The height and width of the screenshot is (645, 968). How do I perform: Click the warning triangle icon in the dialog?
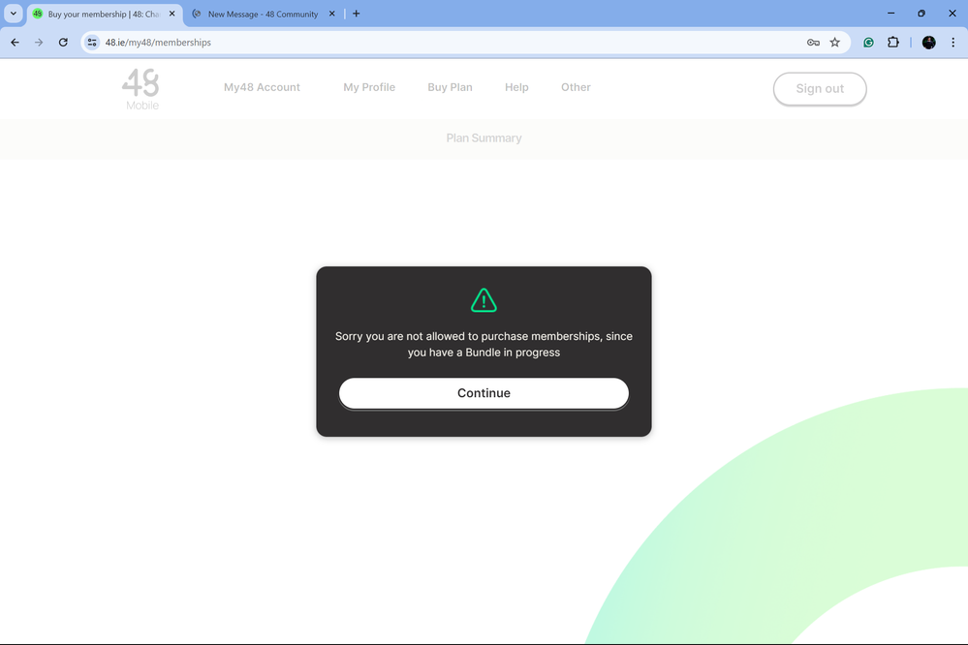[484, 299]
